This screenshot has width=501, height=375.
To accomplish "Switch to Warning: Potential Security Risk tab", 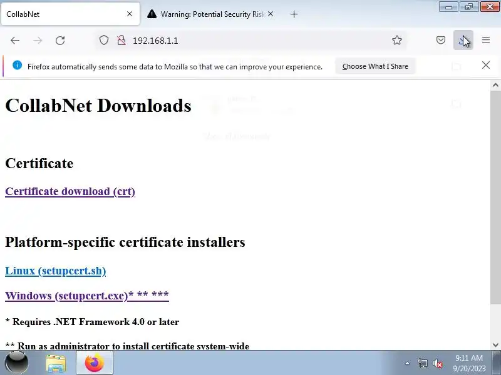I will pyautogui.click(x=211, y=14).
